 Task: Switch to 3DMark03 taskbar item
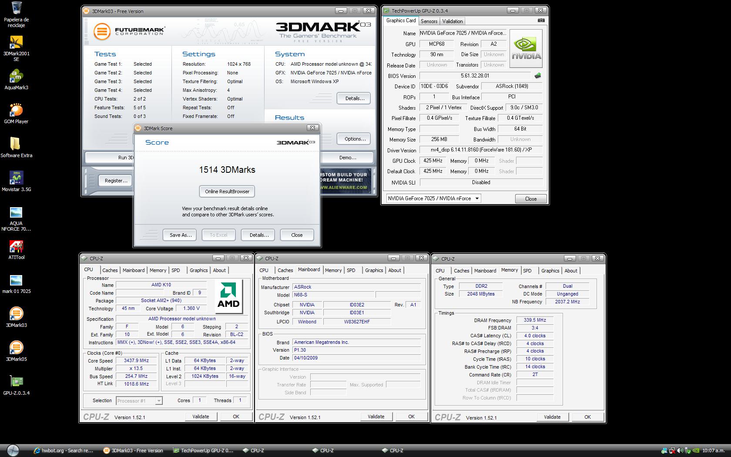133,450
